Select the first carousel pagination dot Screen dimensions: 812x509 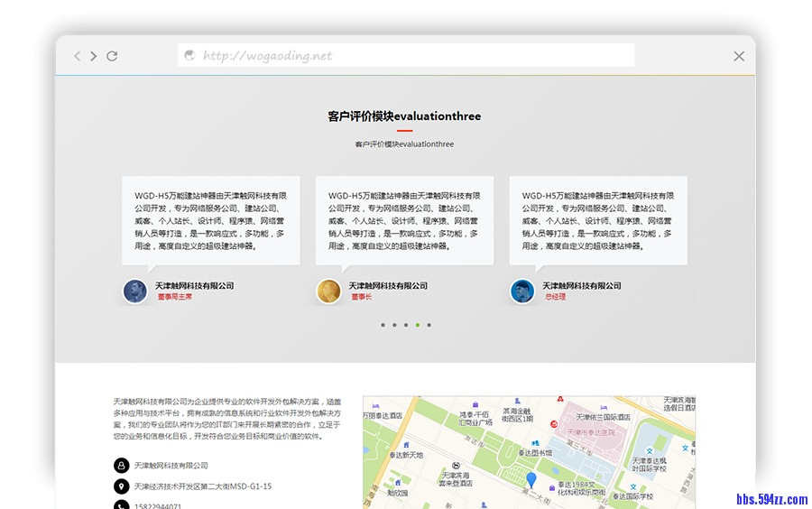[383, 325]
